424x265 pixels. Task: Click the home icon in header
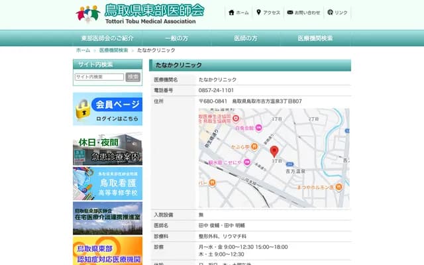click(231, 13)
